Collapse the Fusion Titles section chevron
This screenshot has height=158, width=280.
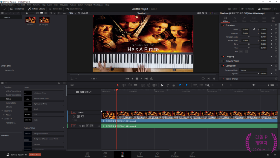click(63, 128)
